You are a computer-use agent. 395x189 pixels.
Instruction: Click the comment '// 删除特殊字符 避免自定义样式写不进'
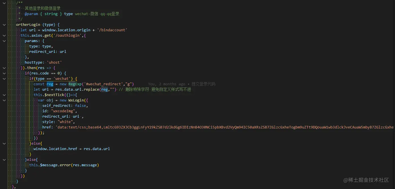[x=155, y=89]
